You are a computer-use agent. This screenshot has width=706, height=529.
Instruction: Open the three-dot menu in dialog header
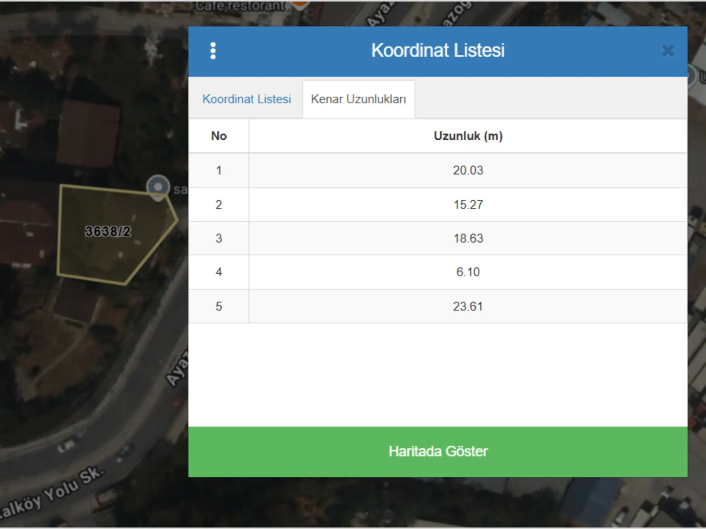(x=213, y=51)
